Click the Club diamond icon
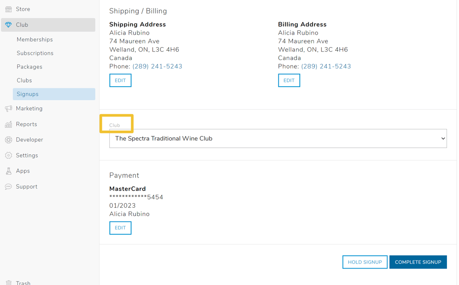The width and height of the screenshot is (459, 285). pyautogui.click(x=8, y=25)
